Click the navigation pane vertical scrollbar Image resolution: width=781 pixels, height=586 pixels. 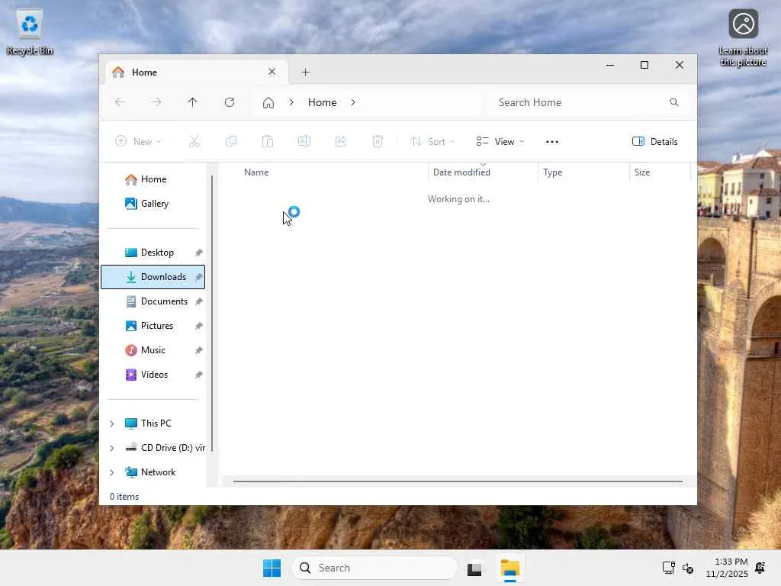(x=212, y=314)
